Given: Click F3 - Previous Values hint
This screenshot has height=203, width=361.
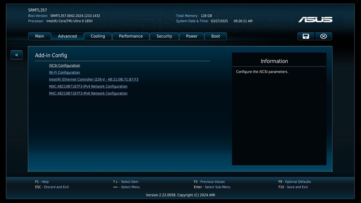Looking at the screenshot, I should pos(209,182).
